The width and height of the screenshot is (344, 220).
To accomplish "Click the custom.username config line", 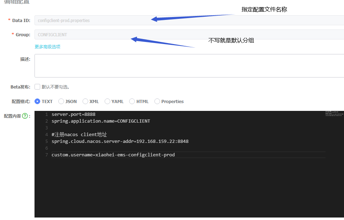I will click(113, 155).
